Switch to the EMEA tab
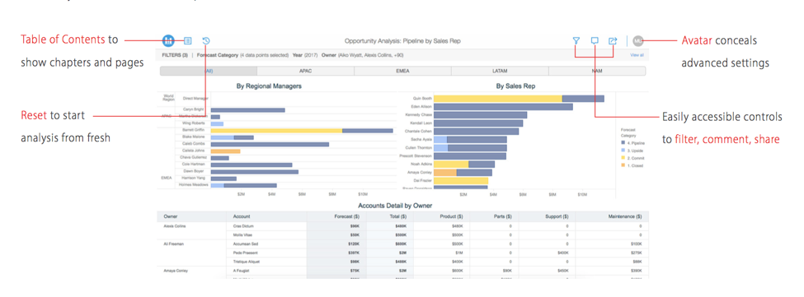Screen dimensions: 804x297 click(x=402, y=71)
